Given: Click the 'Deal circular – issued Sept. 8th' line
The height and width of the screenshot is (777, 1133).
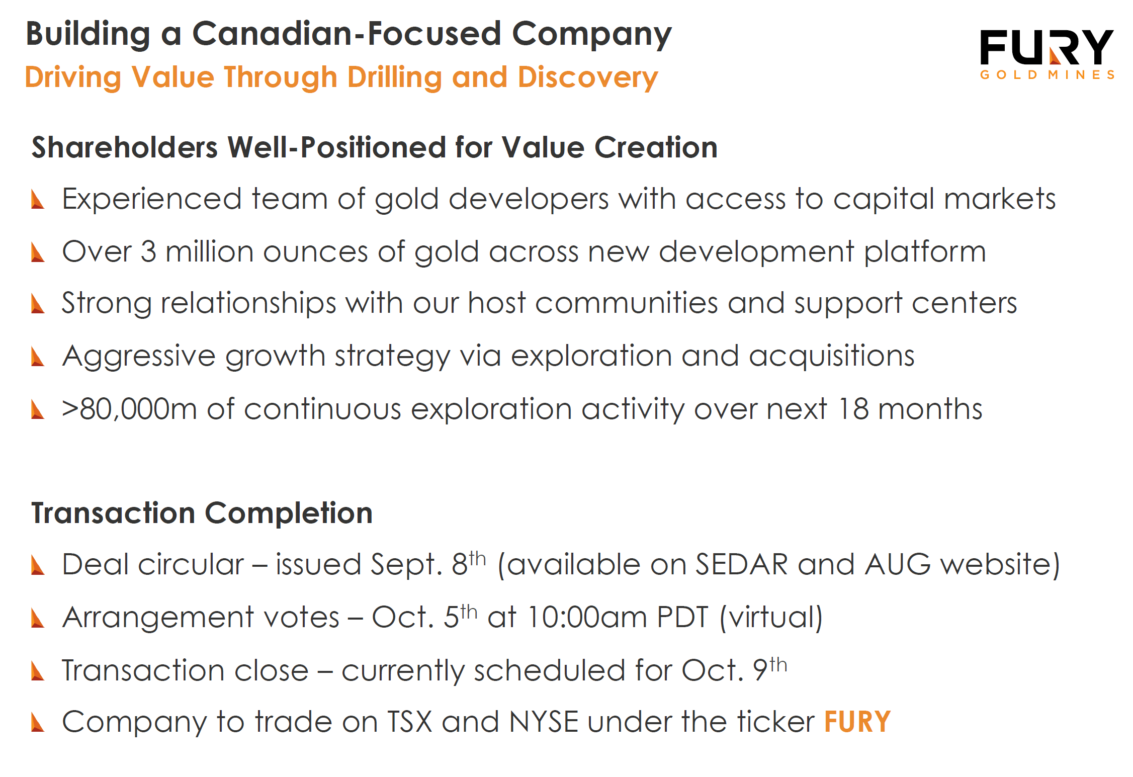Looking at the screenshot, I should (x=560, y=564).
